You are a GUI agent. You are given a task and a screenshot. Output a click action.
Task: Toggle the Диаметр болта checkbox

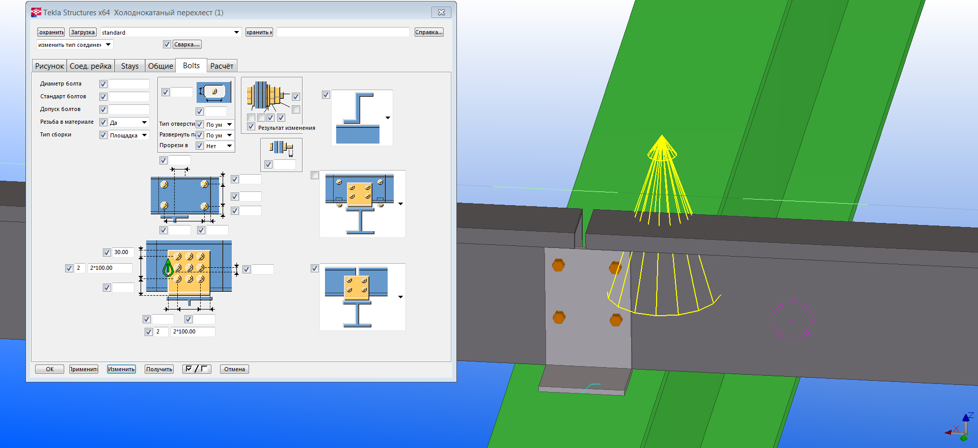click(x=103, y=84)
